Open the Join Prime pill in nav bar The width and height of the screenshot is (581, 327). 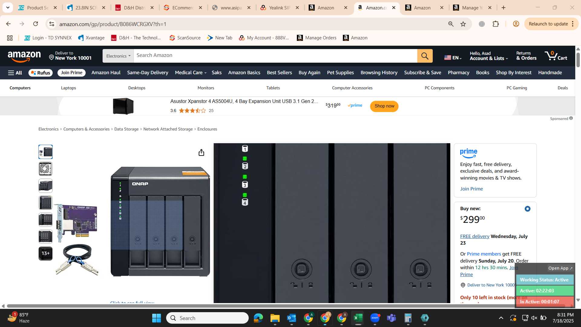tap(71, 73)
